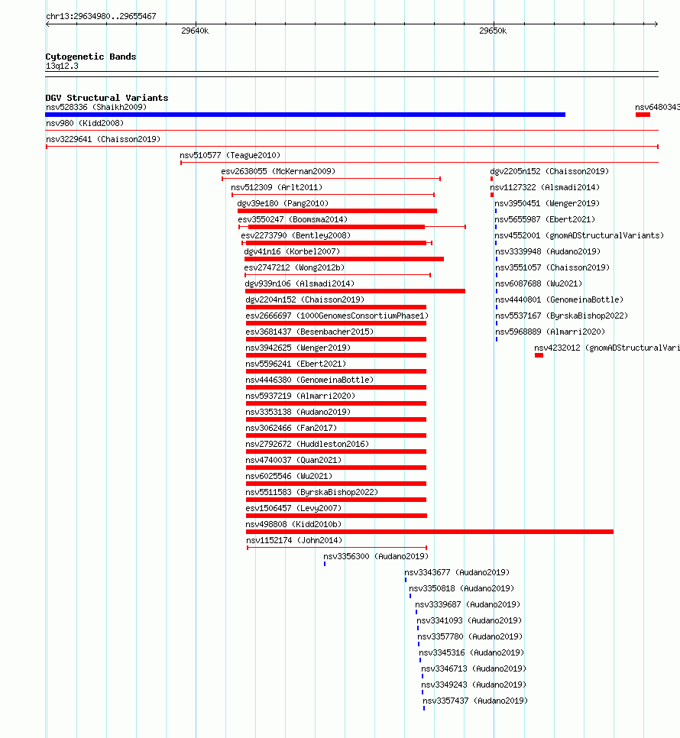The image size is (680, 738).
Task: Select nsv3346713 (Audano2019) label
Action: [x=474, y=668]
